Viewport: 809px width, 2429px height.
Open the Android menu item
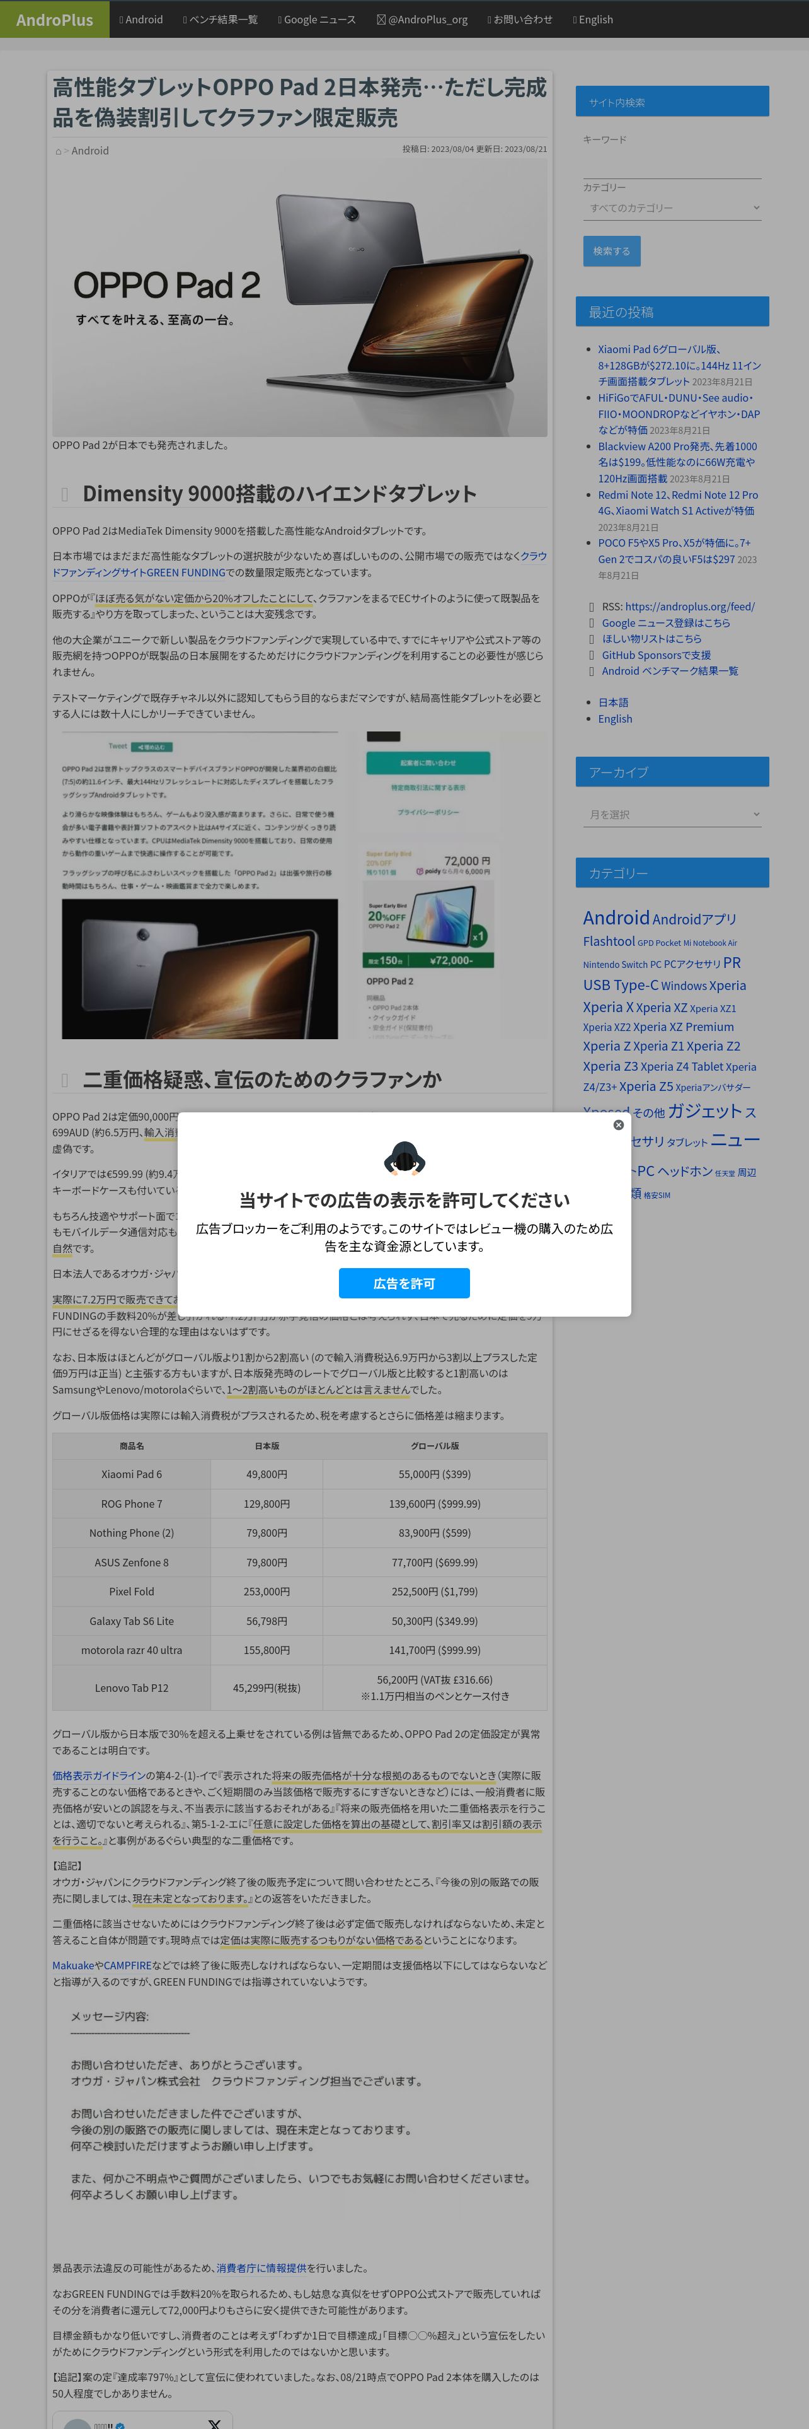(x=141, y=20)
